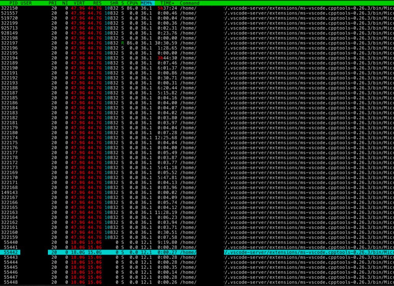The height and width of the screenshot is (286, 394).
Task: Click the 12:25.68 time value
Action: [x=166, y=137]
